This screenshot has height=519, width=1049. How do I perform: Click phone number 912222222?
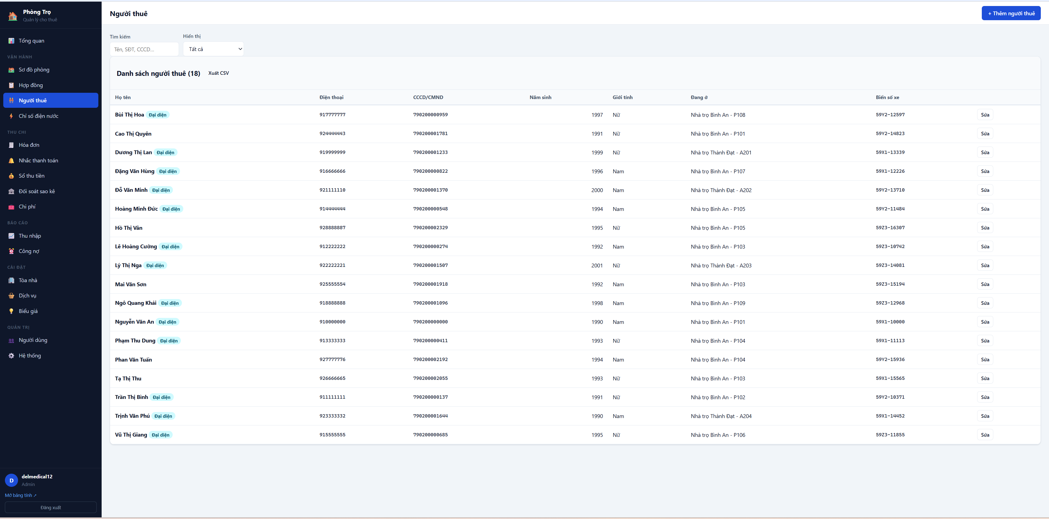[332, 246]
